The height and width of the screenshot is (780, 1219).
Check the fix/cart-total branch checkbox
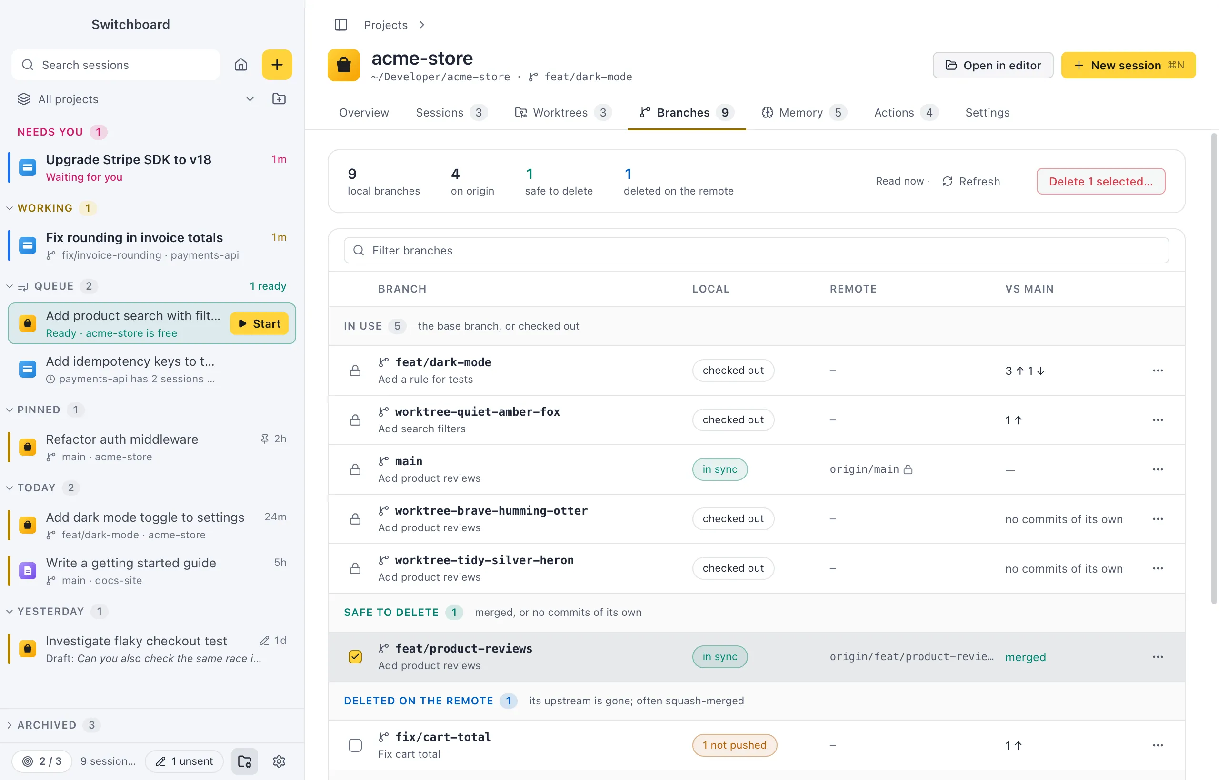[355, 745]
